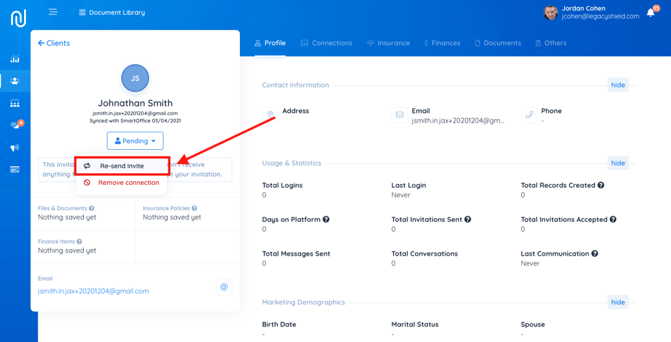Hide the Usage & Statistics section
This screenshot has height=342, width=671.
coord(618,163)
